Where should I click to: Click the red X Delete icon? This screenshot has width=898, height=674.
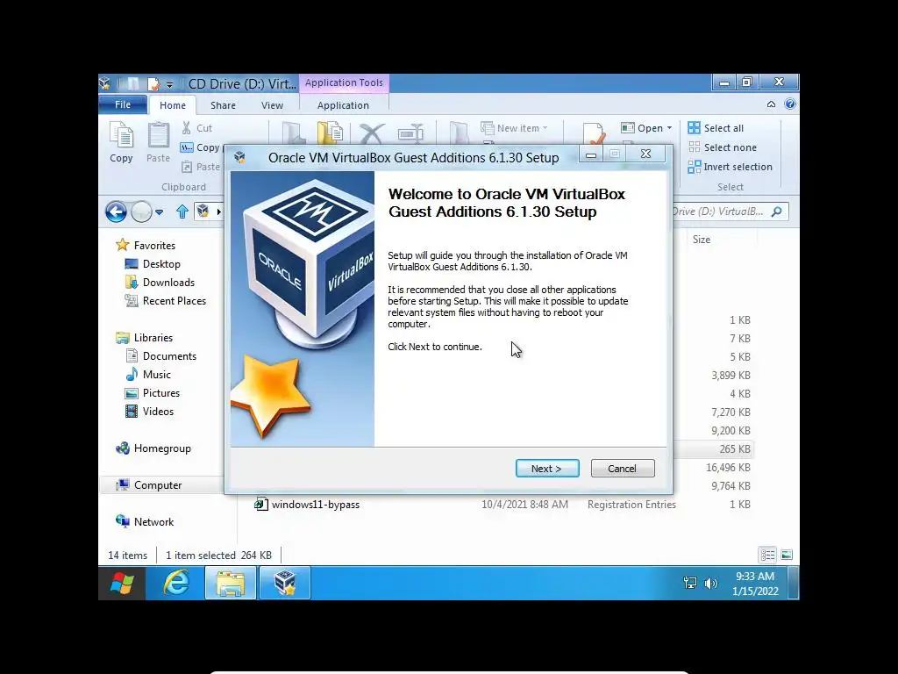point(372,134)
